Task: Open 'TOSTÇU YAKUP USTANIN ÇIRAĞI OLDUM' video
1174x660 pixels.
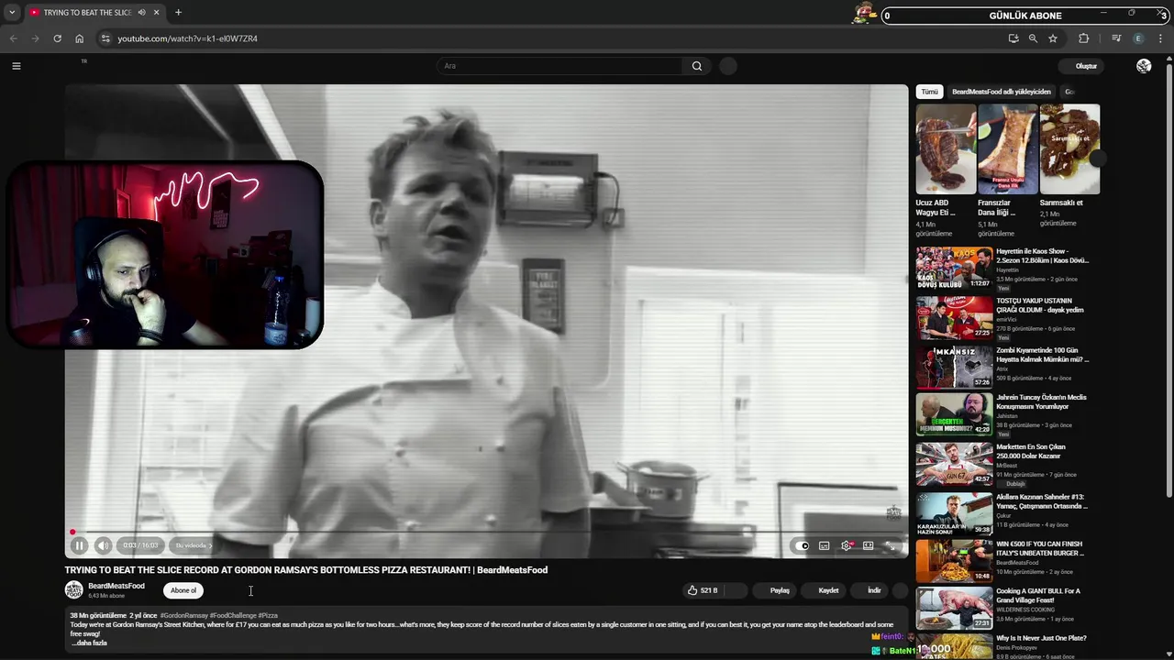Action: pyautogui.click(x=954, y=317)
